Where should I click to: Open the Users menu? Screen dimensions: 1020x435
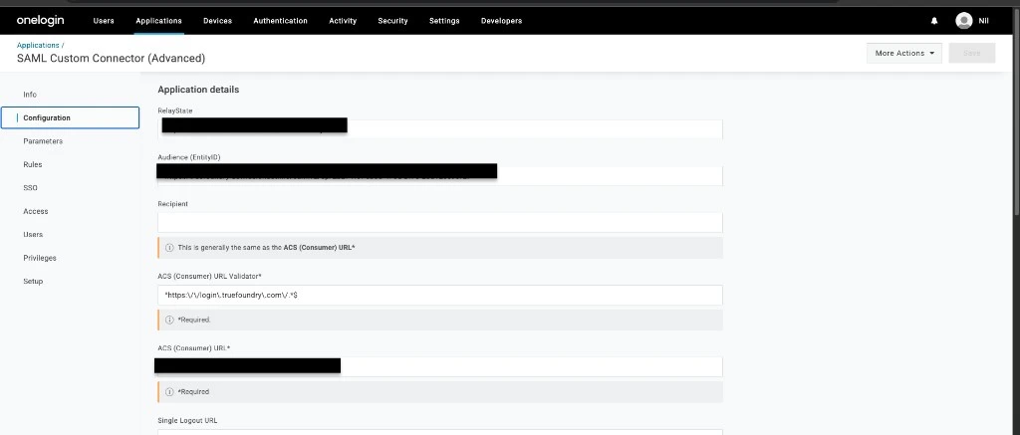(x=104, y=21)
